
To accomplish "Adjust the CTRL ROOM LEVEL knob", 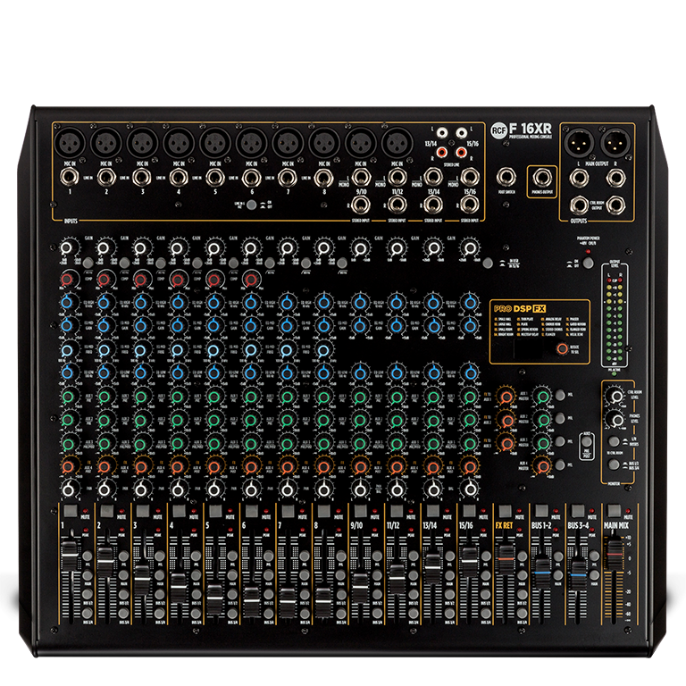I will pyautogui.click(x=616, y=397).
